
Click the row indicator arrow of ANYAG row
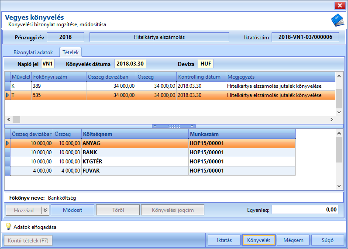7,143
